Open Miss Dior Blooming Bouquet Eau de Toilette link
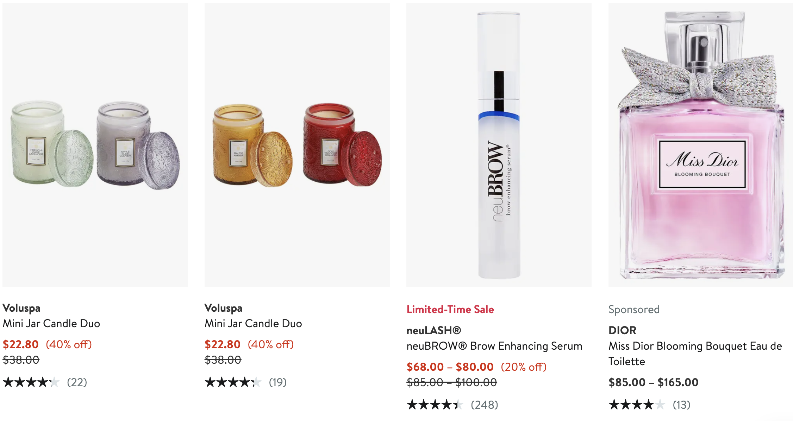The height and width of the screenshot is (421, 793). (x=695, y=354)
